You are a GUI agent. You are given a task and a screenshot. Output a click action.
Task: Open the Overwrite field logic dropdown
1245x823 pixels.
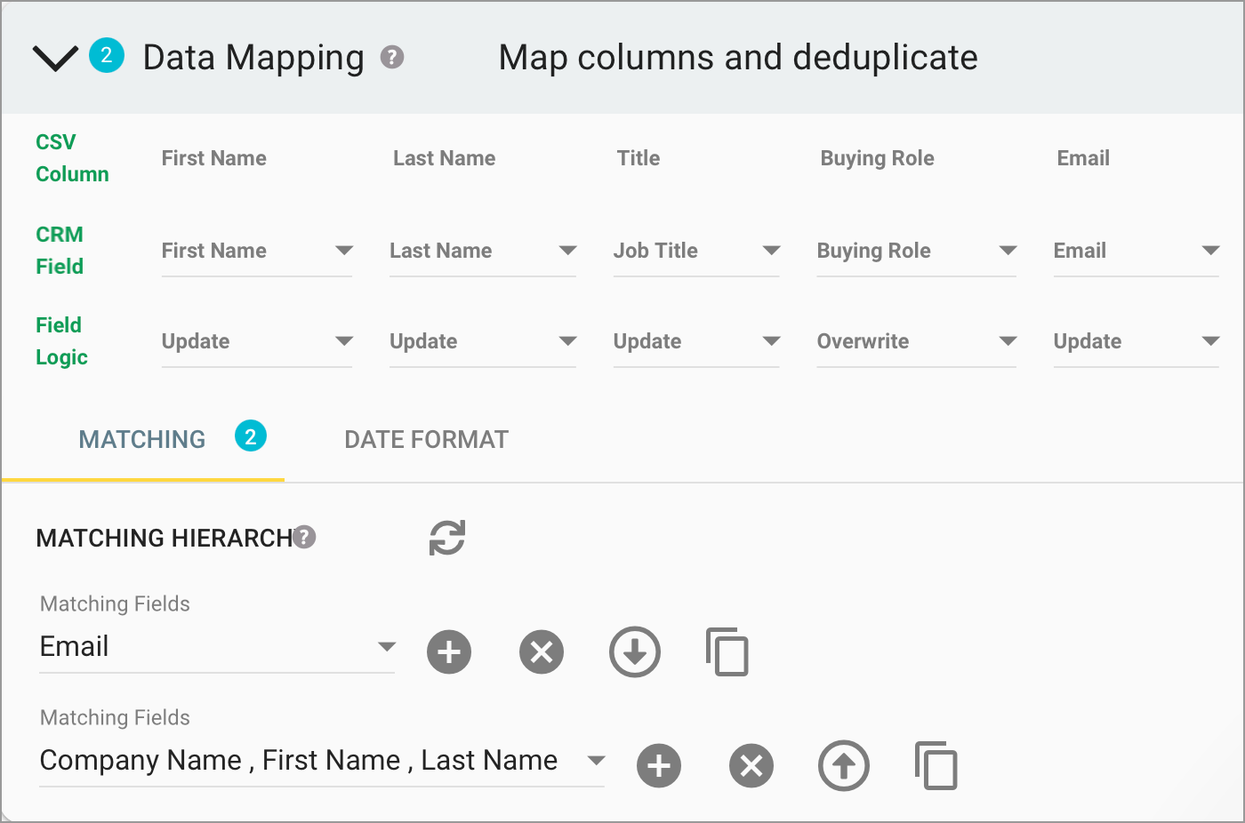point(917,342)
